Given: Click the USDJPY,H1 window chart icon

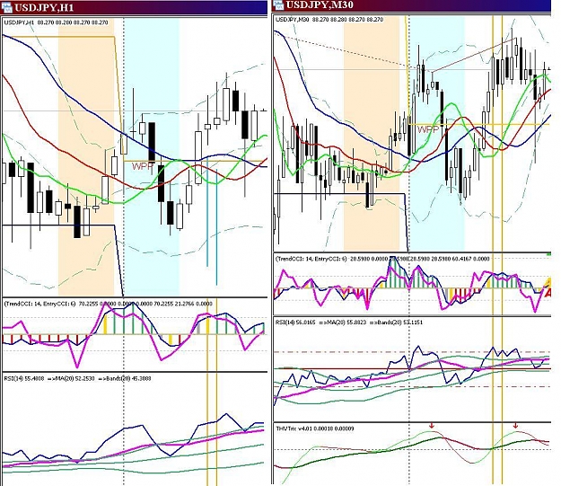Looking at the screenshot, I should pyautogui.click(x=6, y=7).
